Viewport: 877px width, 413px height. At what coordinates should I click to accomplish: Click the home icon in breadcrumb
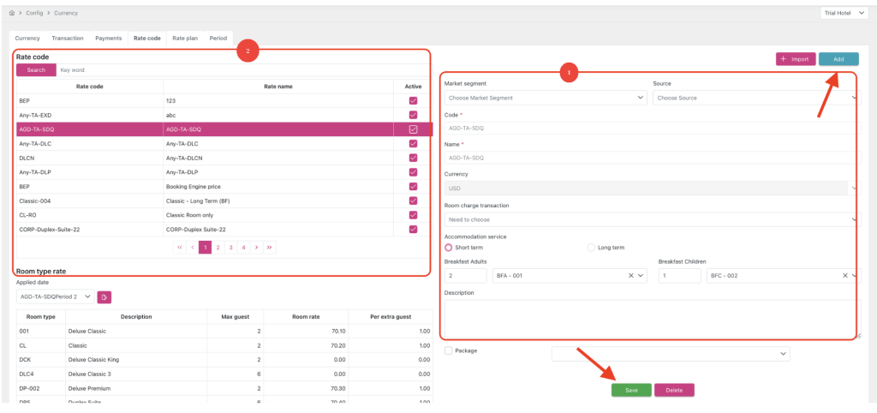(x=11, y=13)
